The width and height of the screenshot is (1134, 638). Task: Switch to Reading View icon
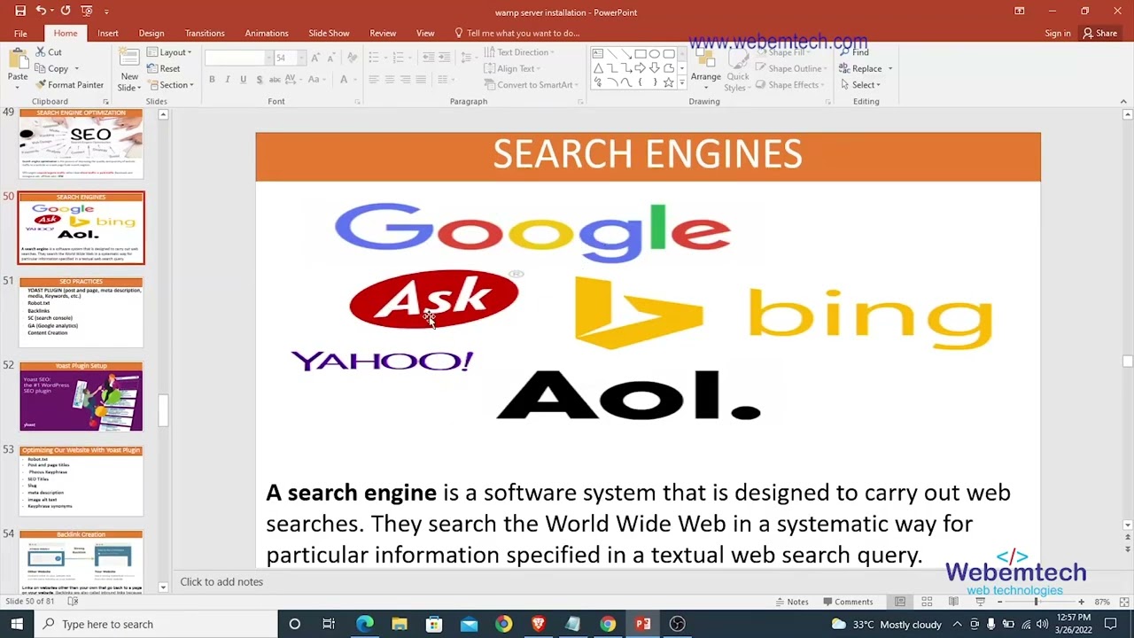pyautogui.click(x=953, y=603)
